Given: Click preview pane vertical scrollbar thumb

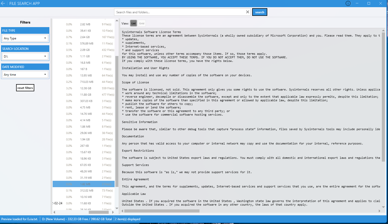Looking at the screenshot, I should (x=383, y=97).
